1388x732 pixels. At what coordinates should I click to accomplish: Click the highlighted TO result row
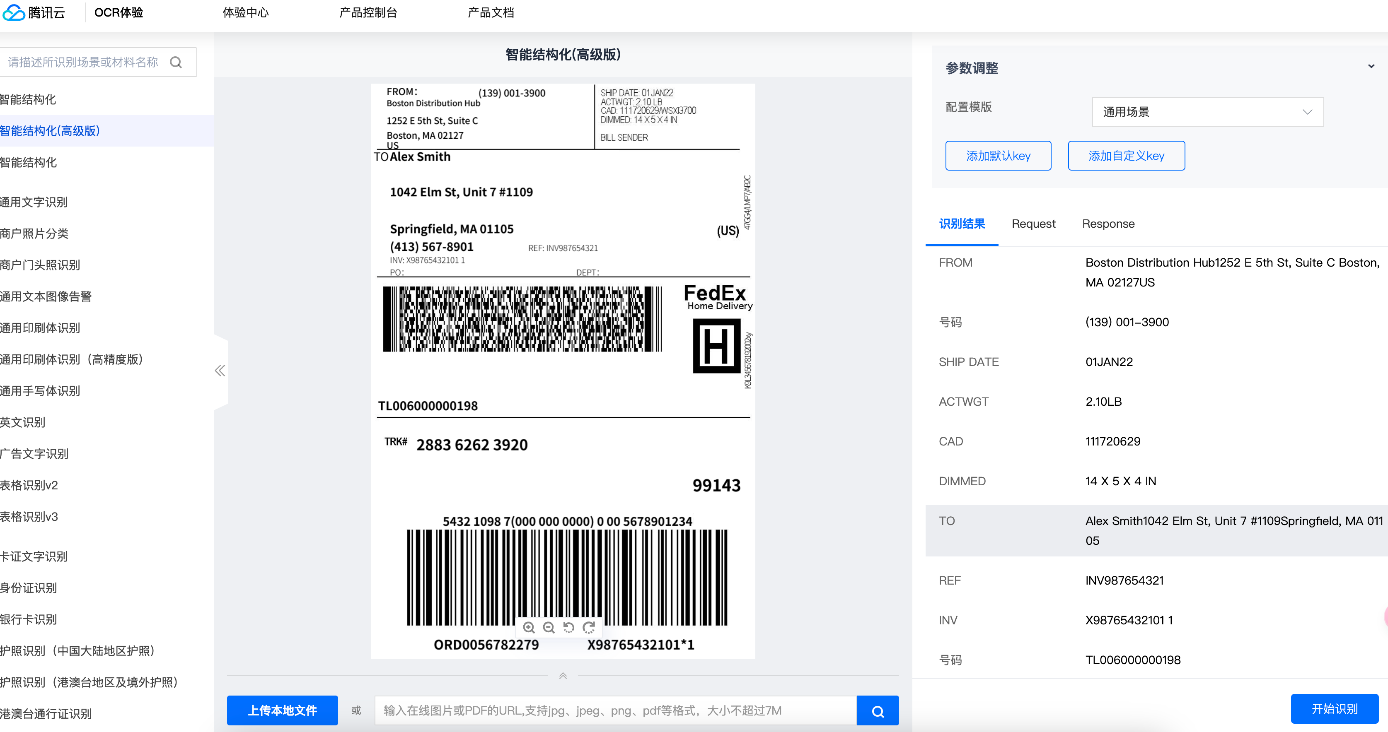click(1156, 531)
